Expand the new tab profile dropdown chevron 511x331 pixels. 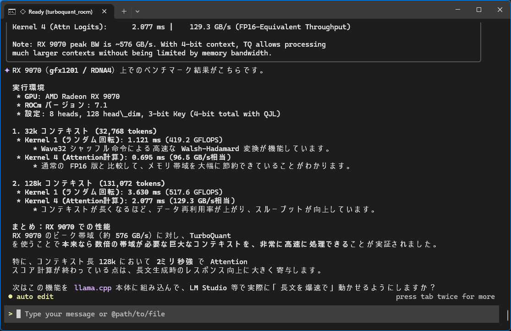point(137,11)
